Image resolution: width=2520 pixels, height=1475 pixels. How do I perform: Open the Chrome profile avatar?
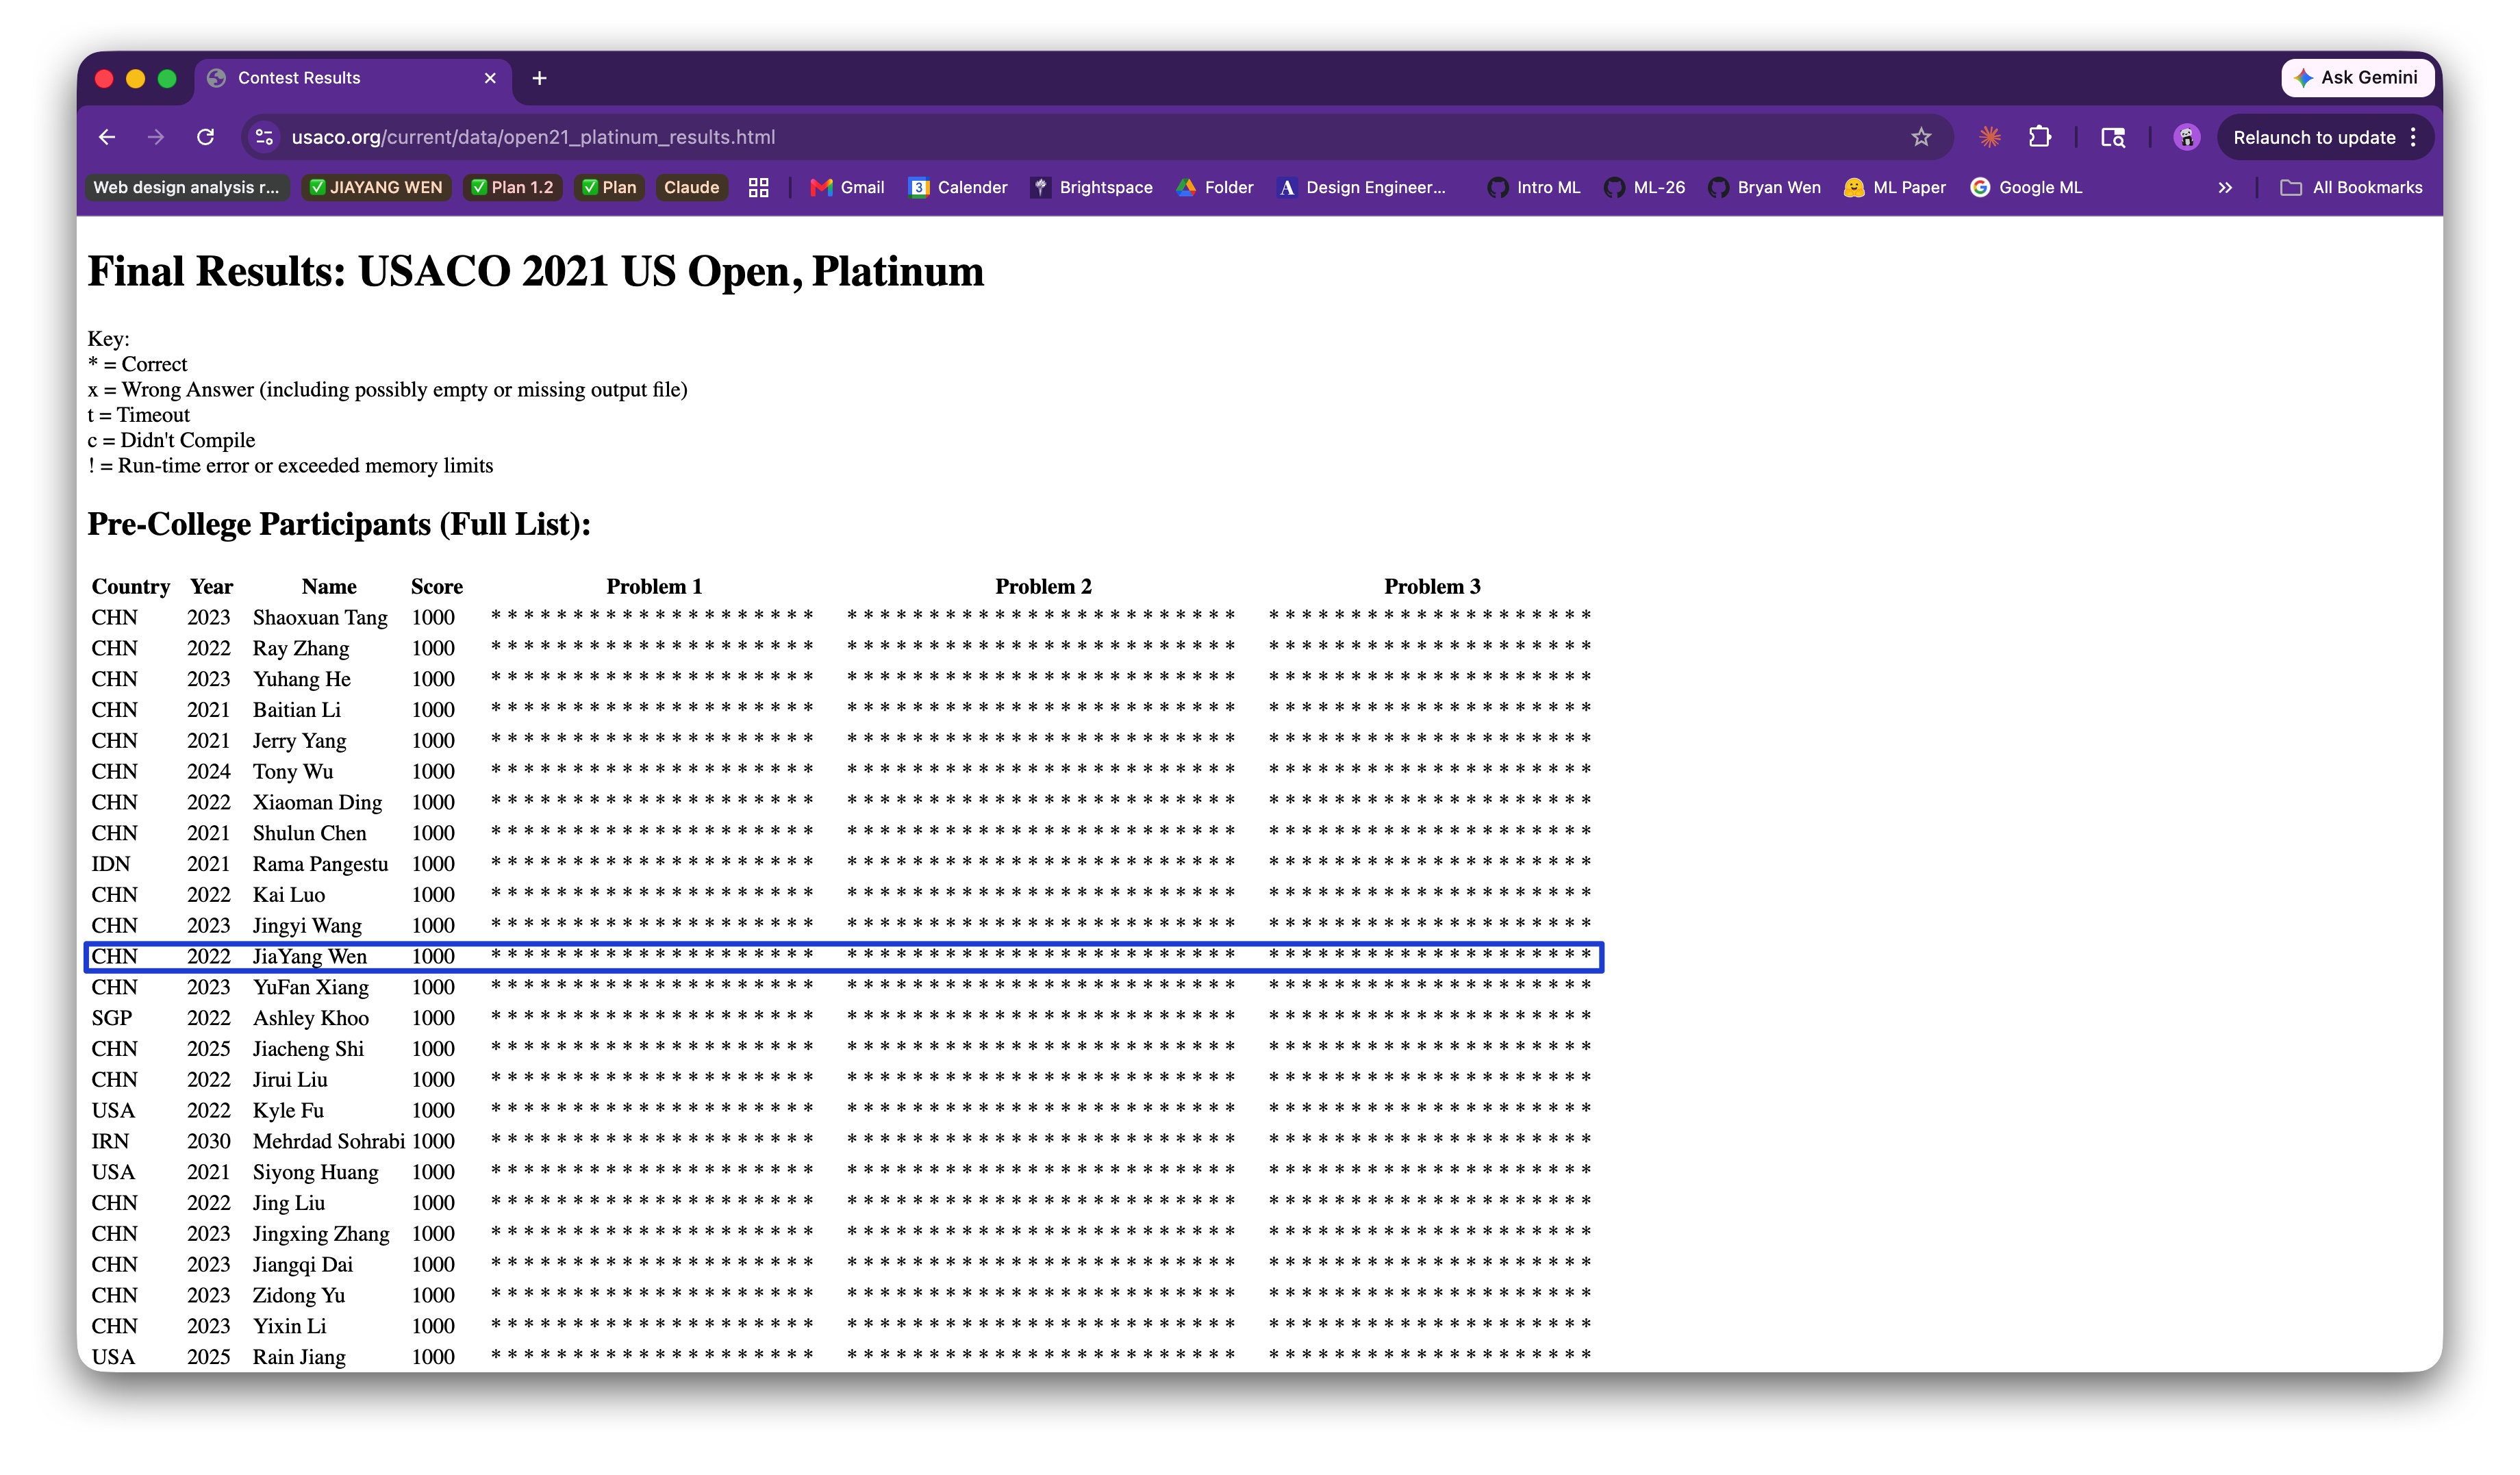[2186, 137]
